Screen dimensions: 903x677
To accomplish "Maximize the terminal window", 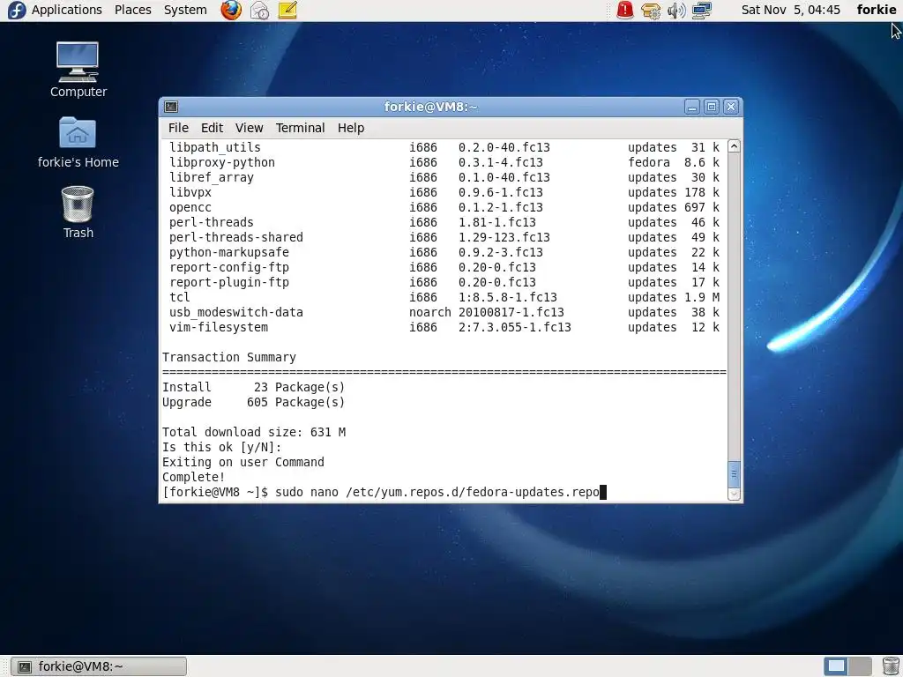I will (x=712, y=107).
